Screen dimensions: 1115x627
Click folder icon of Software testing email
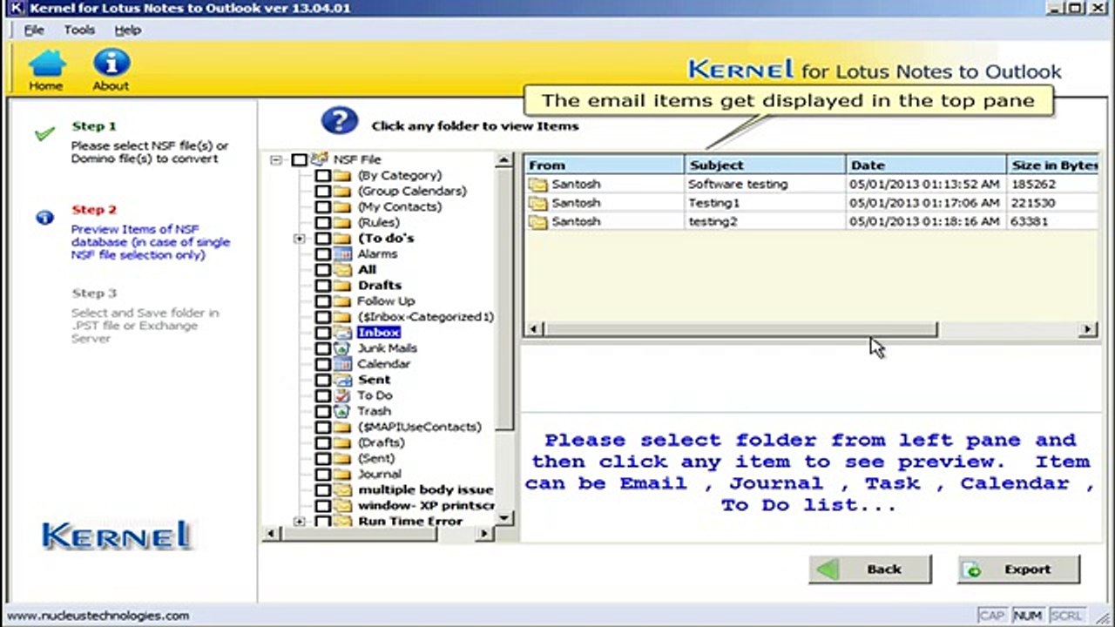(x=537, y=184)
